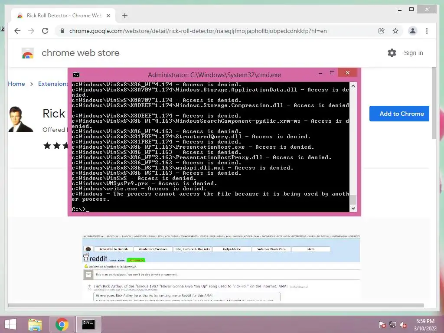Click the padlock site info icon
The width and height of the screenshot is (444, 333).
(x=62, y=31)
